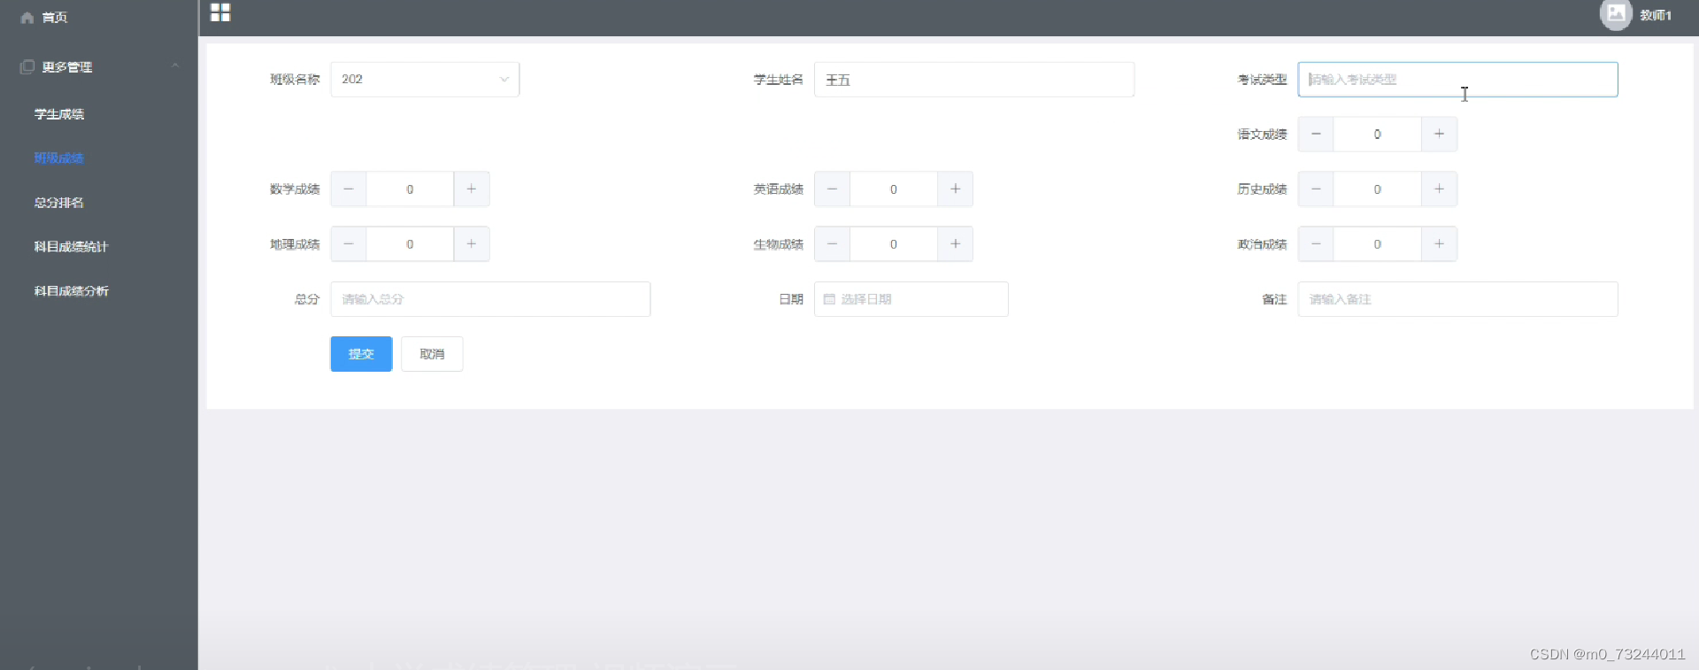The height and width of the screenshot is (670, 1699).
Task: Open 科目成绩统计 menu item
Action: [x=71, y=247]
